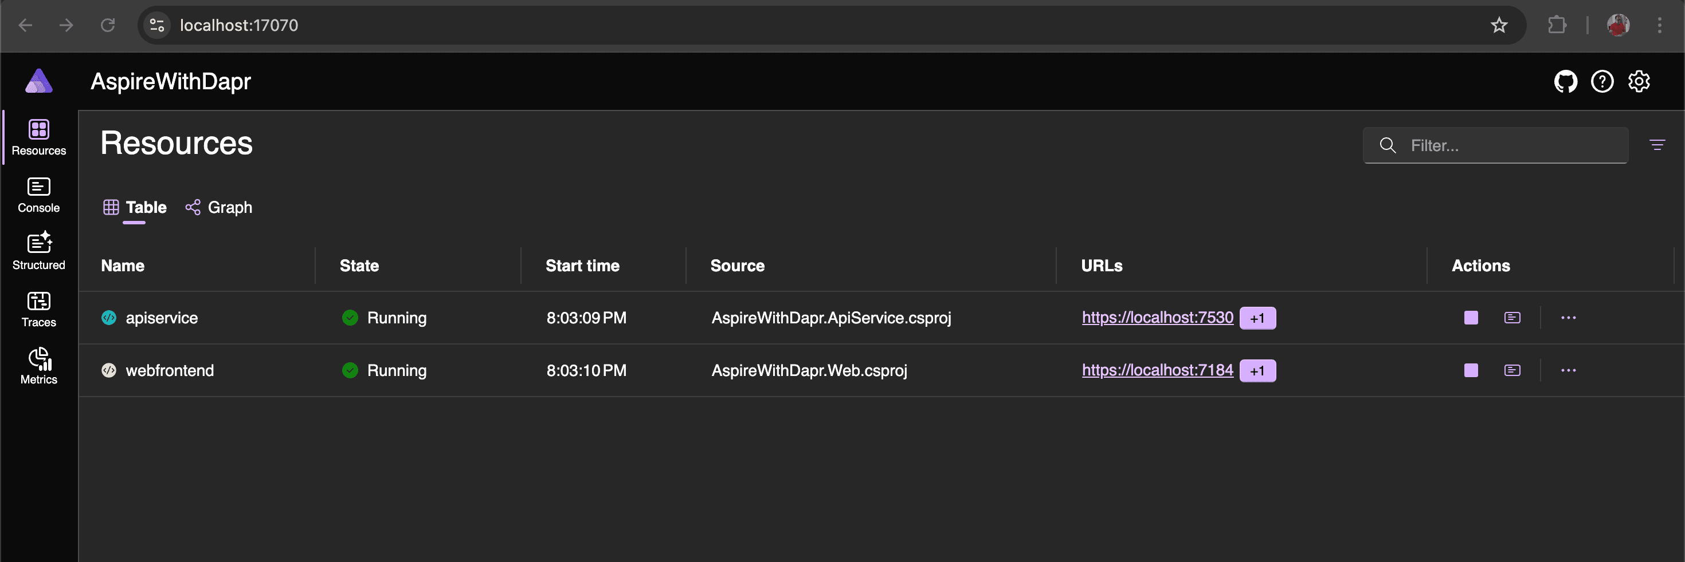Open the browser profile avatar

pos(1619,26)
